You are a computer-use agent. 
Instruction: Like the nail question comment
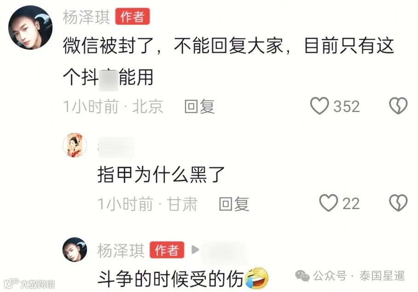tap(328, 203)
